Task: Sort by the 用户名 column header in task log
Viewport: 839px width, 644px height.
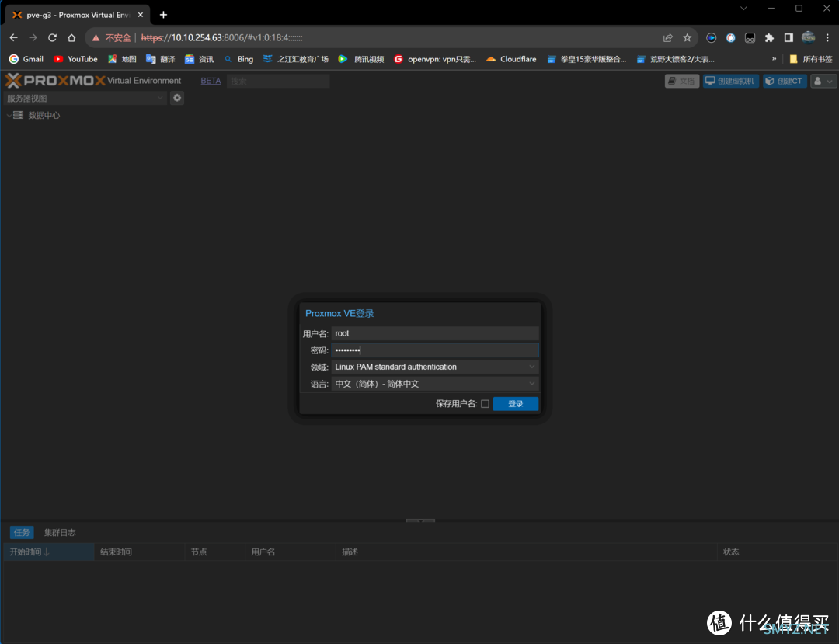Action: tap(291, 552)
